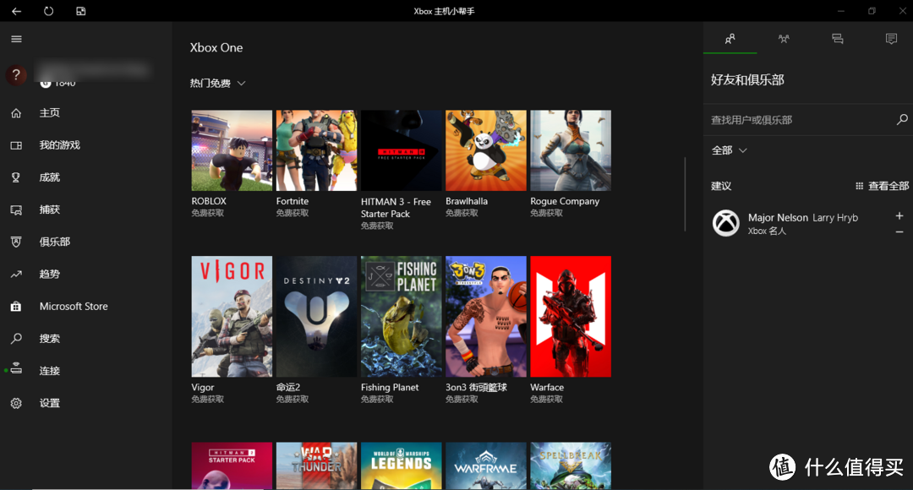
Task: Open the Warframe cover art
Action: tap(485, 465)
